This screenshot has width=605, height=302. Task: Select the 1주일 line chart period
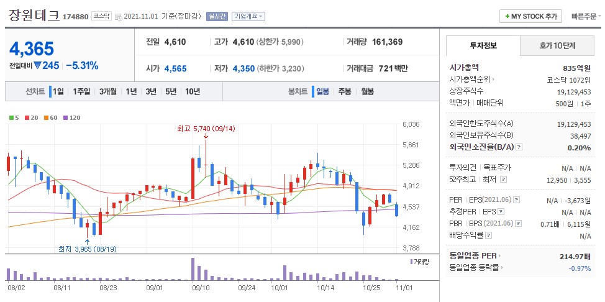pos(81,92)
